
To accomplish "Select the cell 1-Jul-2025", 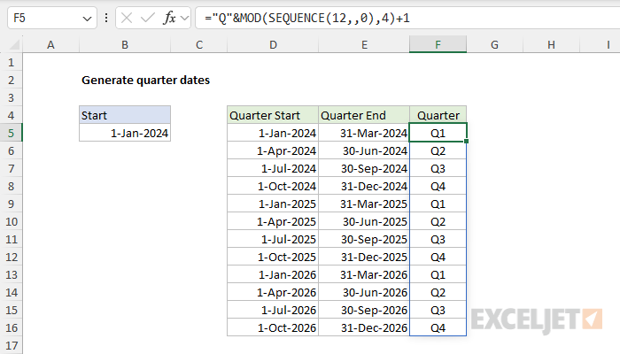I will [273, 240].
